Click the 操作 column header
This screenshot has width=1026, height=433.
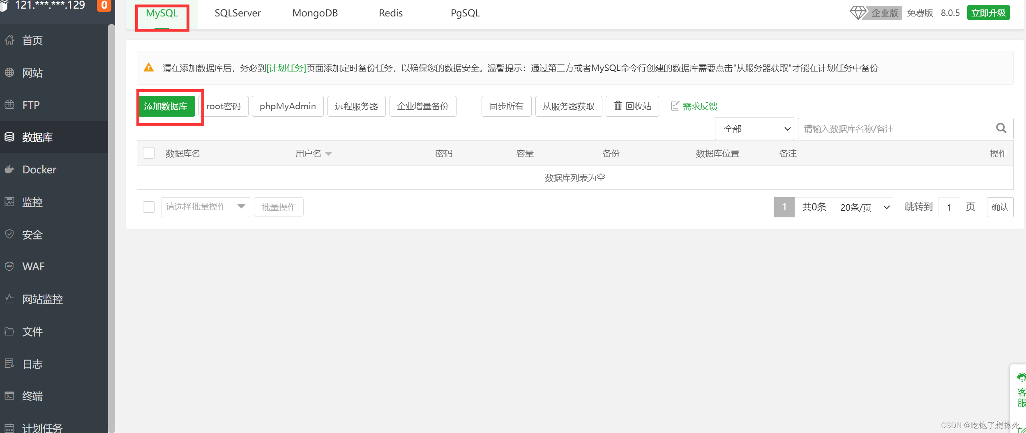point(998,154)
